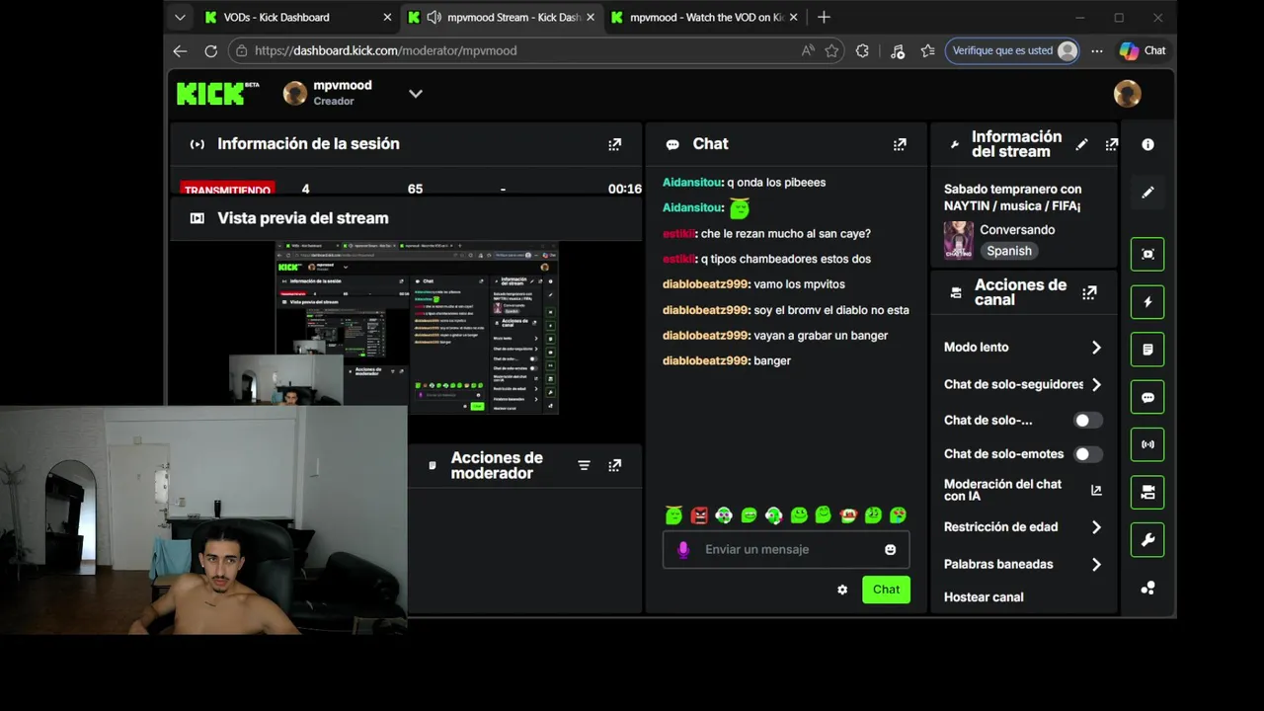Toggle Chat de solo-... switch
The image size is (1264, 711).
(x=1088, y=421)
